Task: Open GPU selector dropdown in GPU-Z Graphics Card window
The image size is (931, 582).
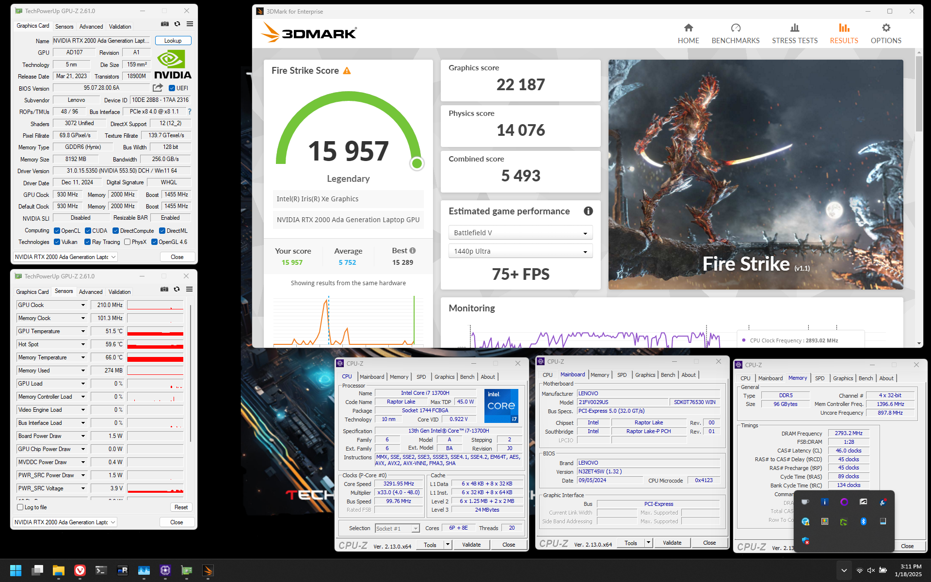Action: (x=65, y=257)
